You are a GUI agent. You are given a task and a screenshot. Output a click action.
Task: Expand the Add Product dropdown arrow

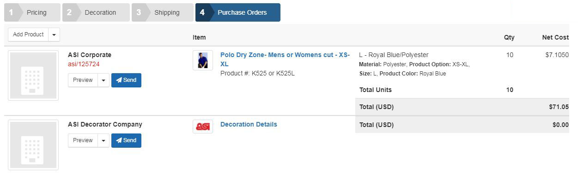[x=54, y=35]
